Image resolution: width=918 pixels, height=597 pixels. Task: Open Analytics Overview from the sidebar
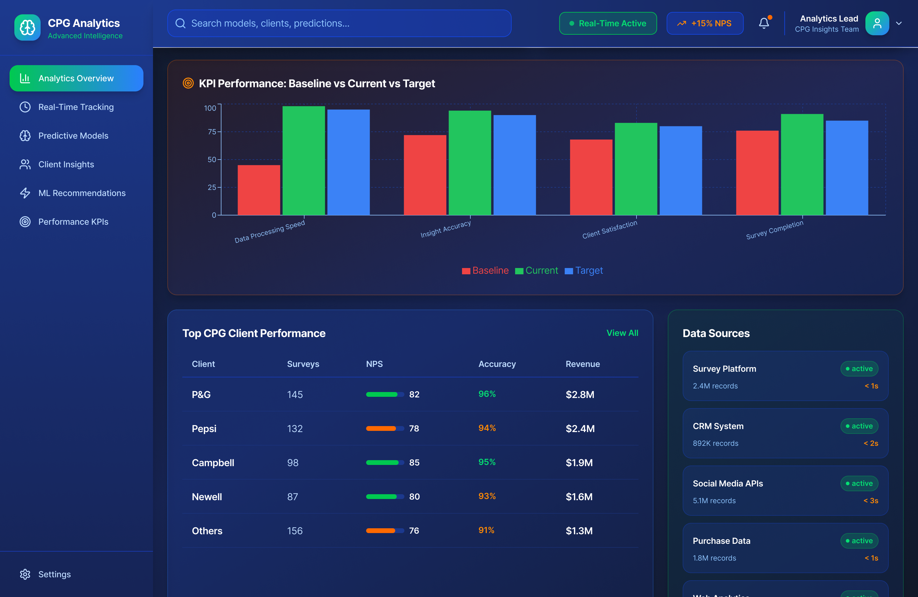tap(76, 78)
